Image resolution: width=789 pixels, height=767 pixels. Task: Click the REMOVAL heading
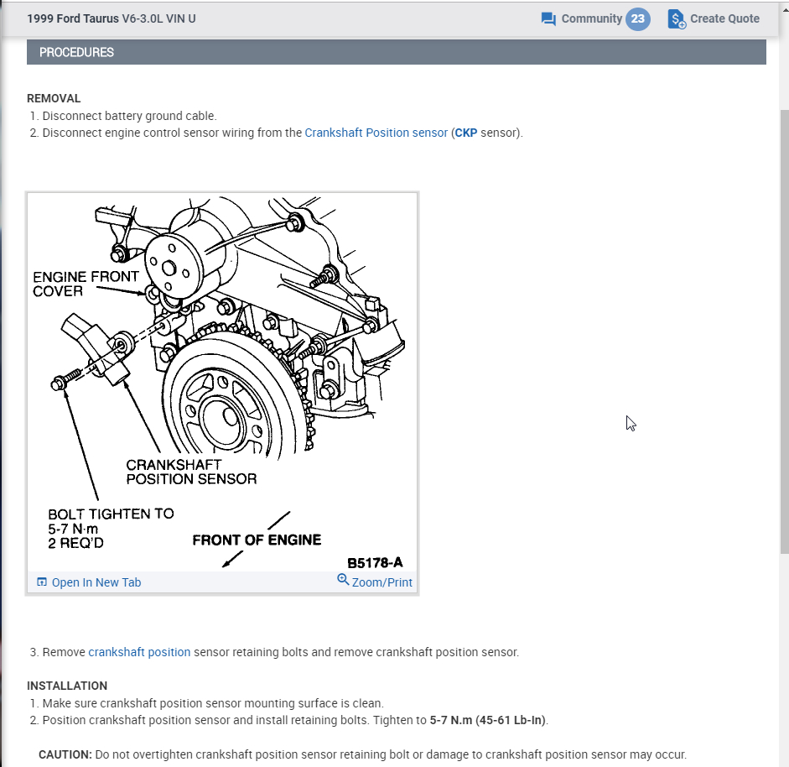point(54,98)
